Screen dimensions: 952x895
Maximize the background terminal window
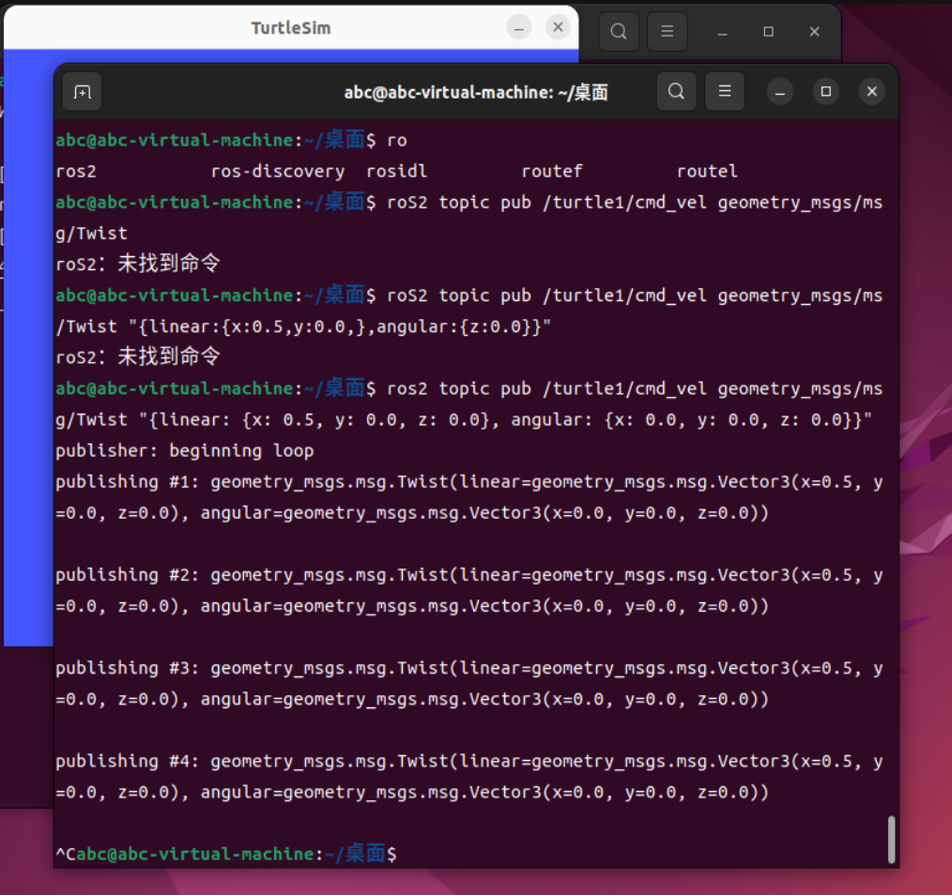click(x=769, y=32)
